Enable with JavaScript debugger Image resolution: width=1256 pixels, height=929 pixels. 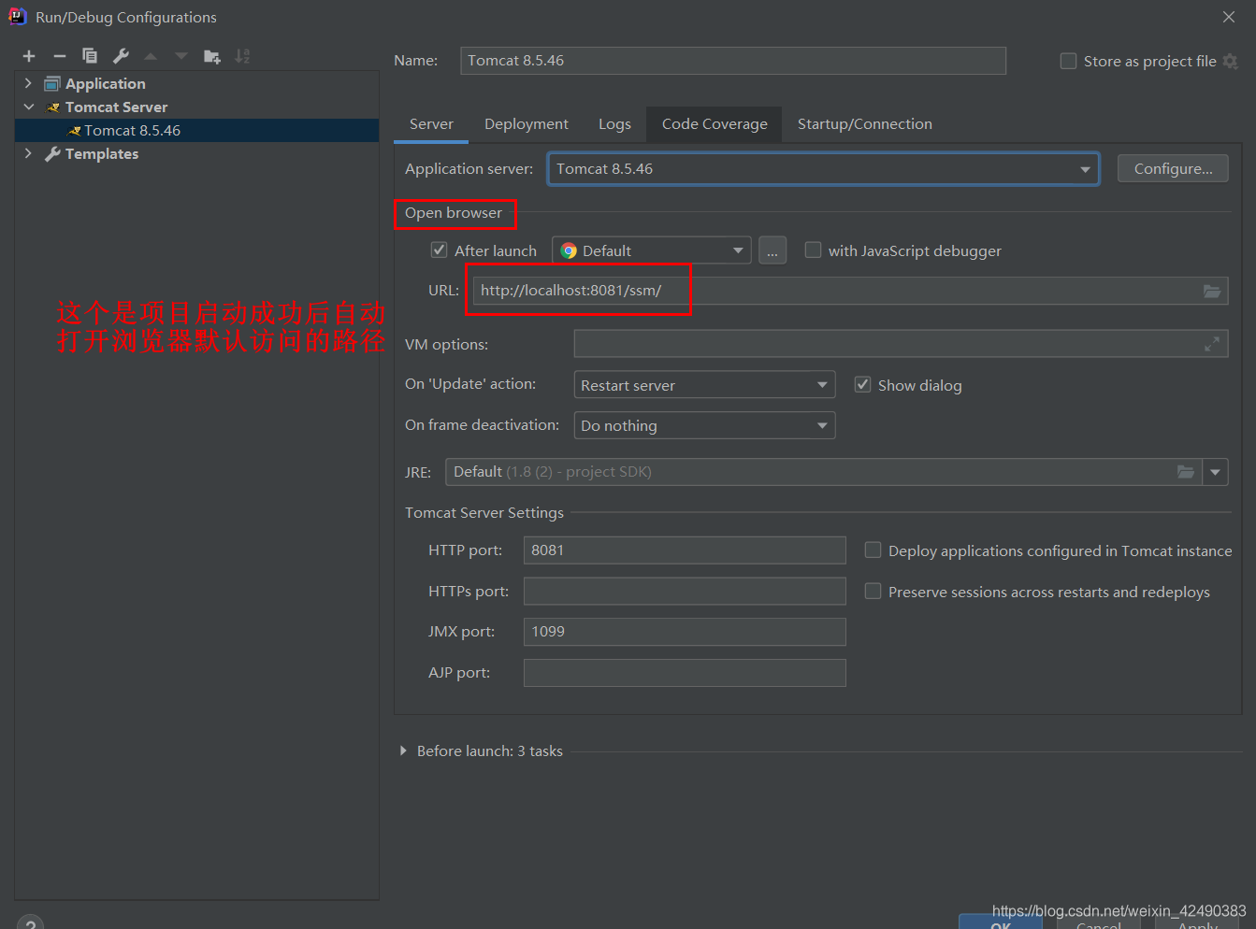click(813, 250)
